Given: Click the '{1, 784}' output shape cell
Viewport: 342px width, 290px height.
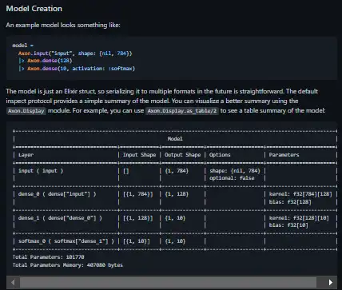Looking at the screenshot, I should coord(177,171).
